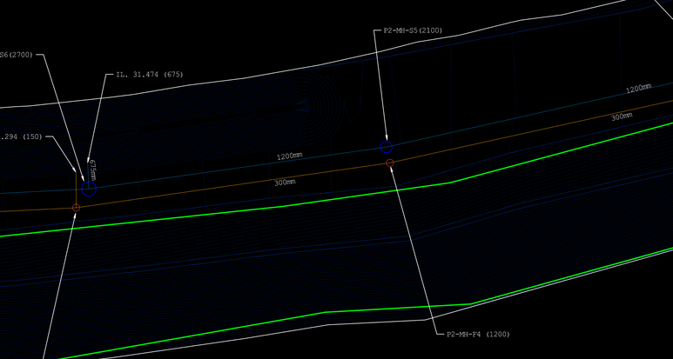Select blue manhole circle under P2-MH-S5 leader
The width and height of the screenshot is (673, 359).
(x=387, y=147)
